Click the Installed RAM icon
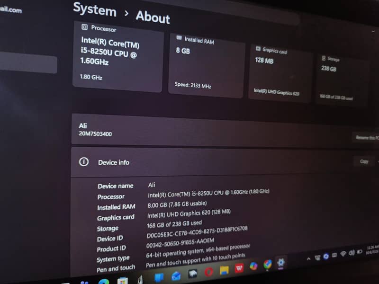 point(179,38)
